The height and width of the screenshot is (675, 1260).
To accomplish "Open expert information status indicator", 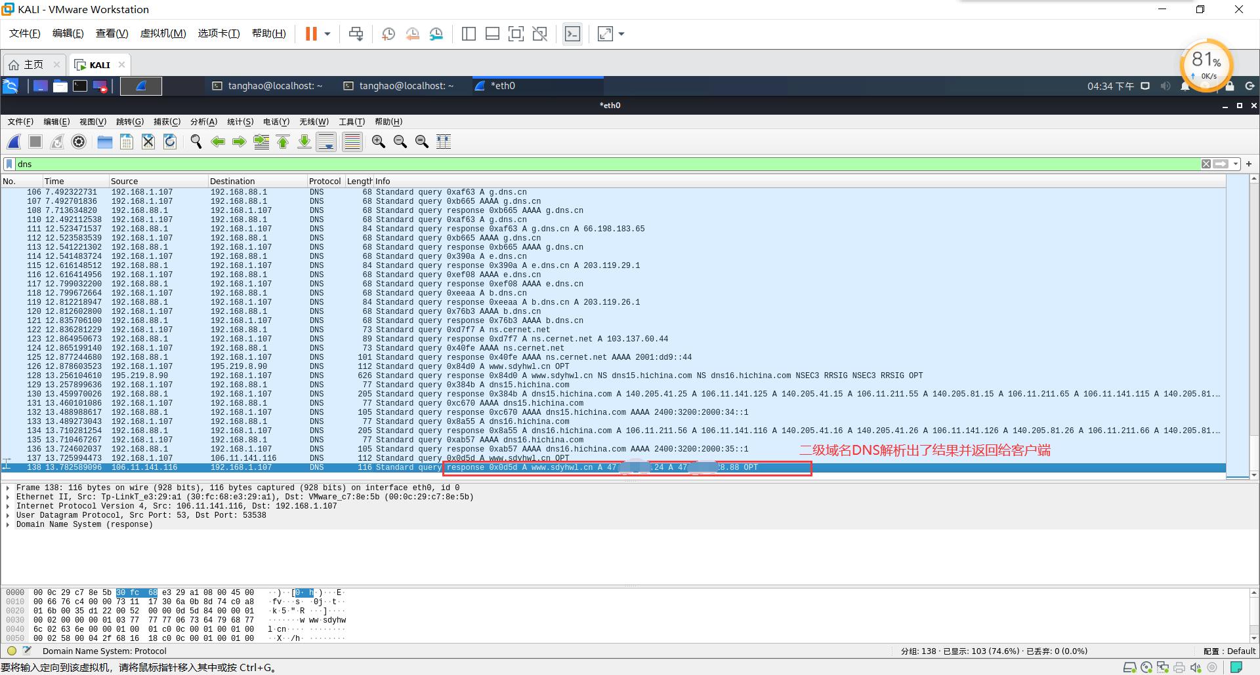I will point(12,651).
